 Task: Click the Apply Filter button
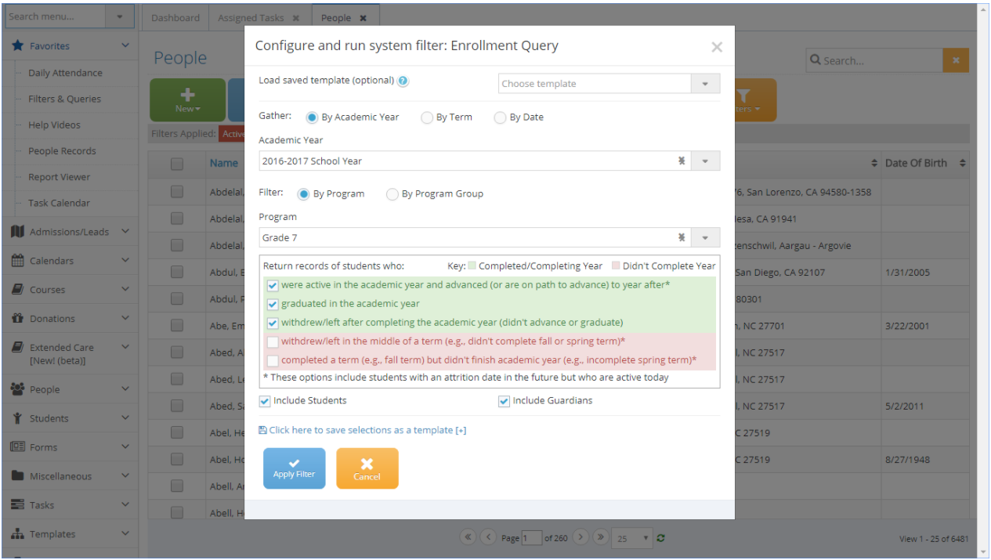pyautogui.click(x=294, y=468)
